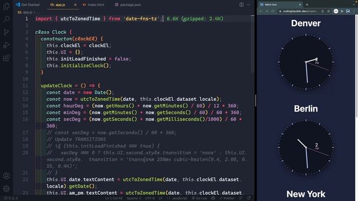This screenshot has height=201, width=358.
Task: Click 'Update TRANSITIONS' comment on line 18
Action: [x=80, y=139]
